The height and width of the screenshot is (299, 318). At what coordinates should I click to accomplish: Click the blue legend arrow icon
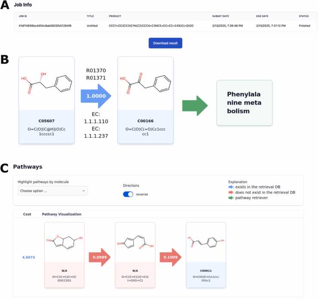tap(231, 187)
